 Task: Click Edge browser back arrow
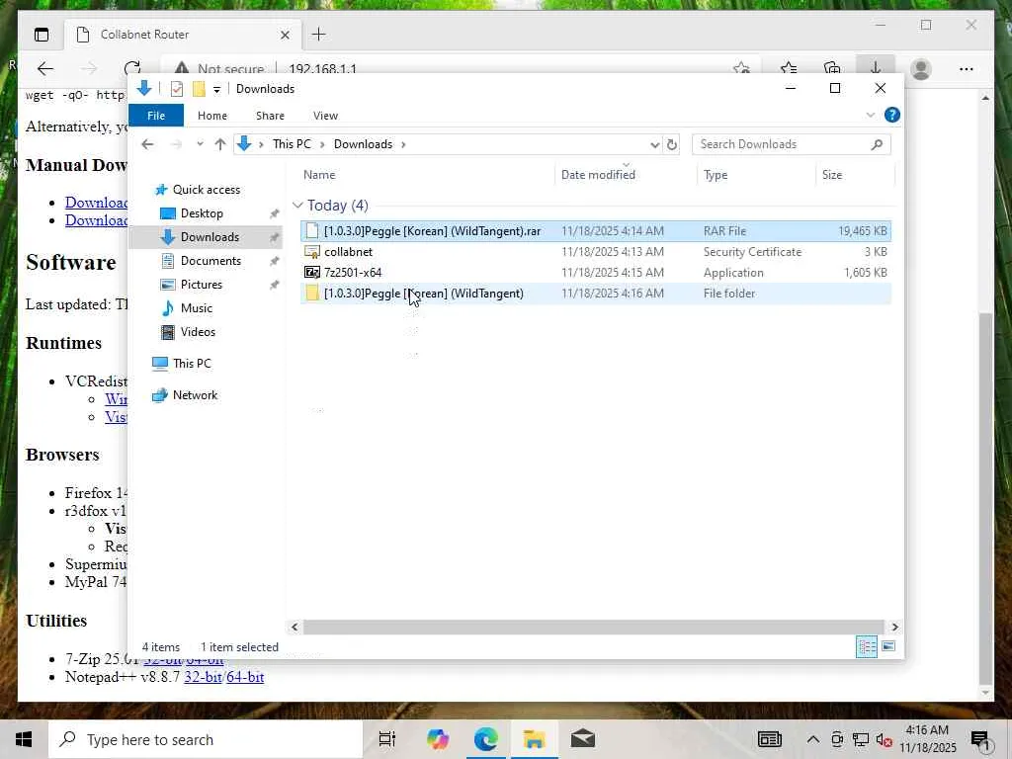coord(45,68)
